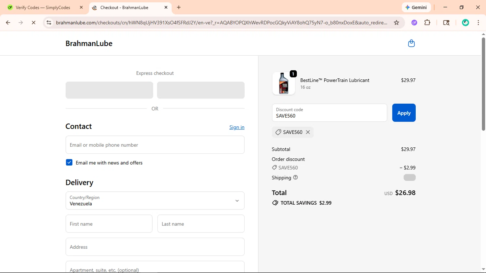486x273 pixels.
Task: Minimize the Chrome window
Action: pos(445,7)
